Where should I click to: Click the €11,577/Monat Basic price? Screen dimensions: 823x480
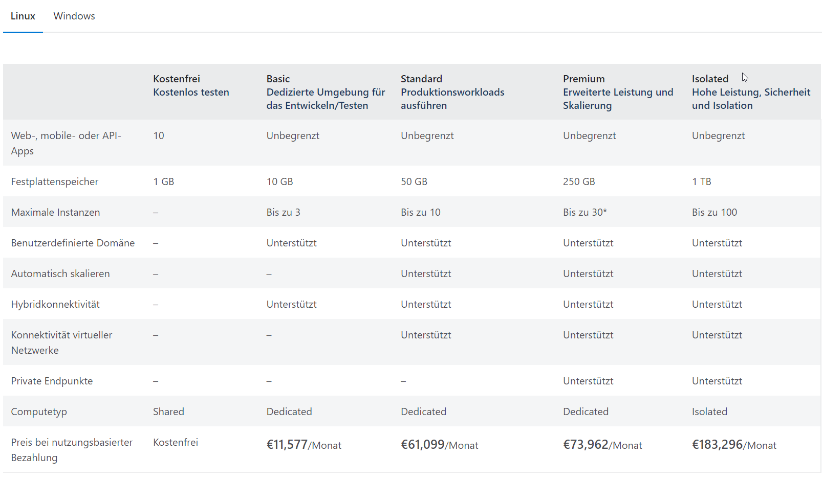point(304,445)
